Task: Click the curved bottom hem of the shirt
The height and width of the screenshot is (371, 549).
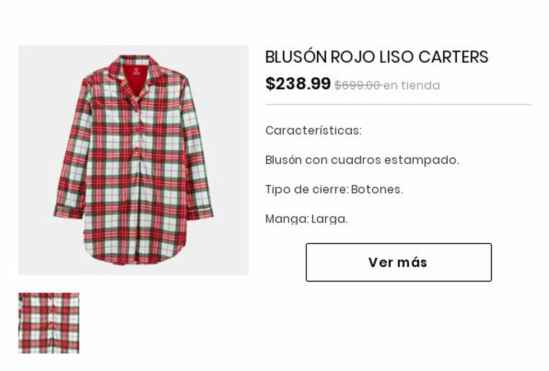Action: pos(134,258)
